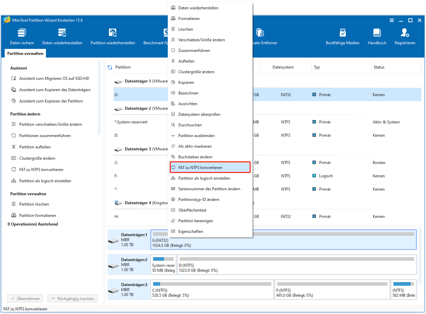Select Clustergröße ändern in sidebar

point(33,158)
